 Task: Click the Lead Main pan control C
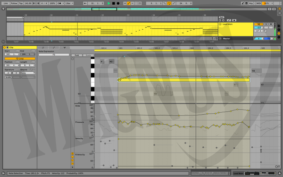(268, 28)
